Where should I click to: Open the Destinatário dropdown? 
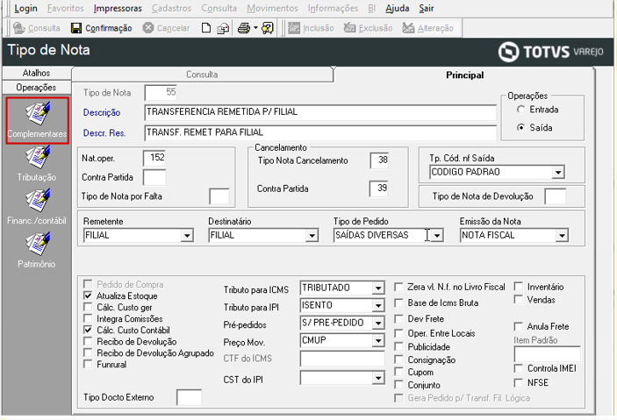(x=312, y=236)
